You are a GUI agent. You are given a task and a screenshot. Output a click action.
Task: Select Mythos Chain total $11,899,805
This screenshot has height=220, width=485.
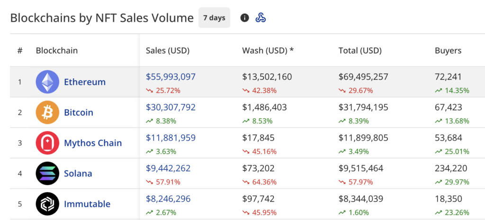point(363,138)
